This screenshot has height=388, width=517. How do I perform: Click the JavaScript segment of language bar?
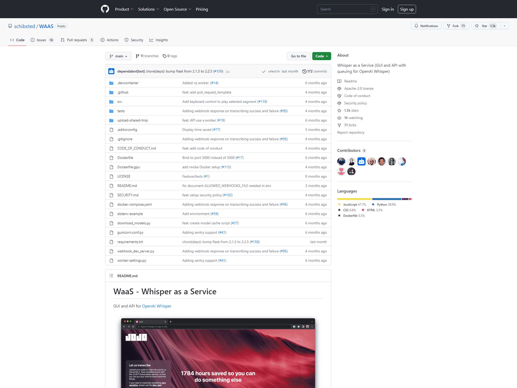354,199
